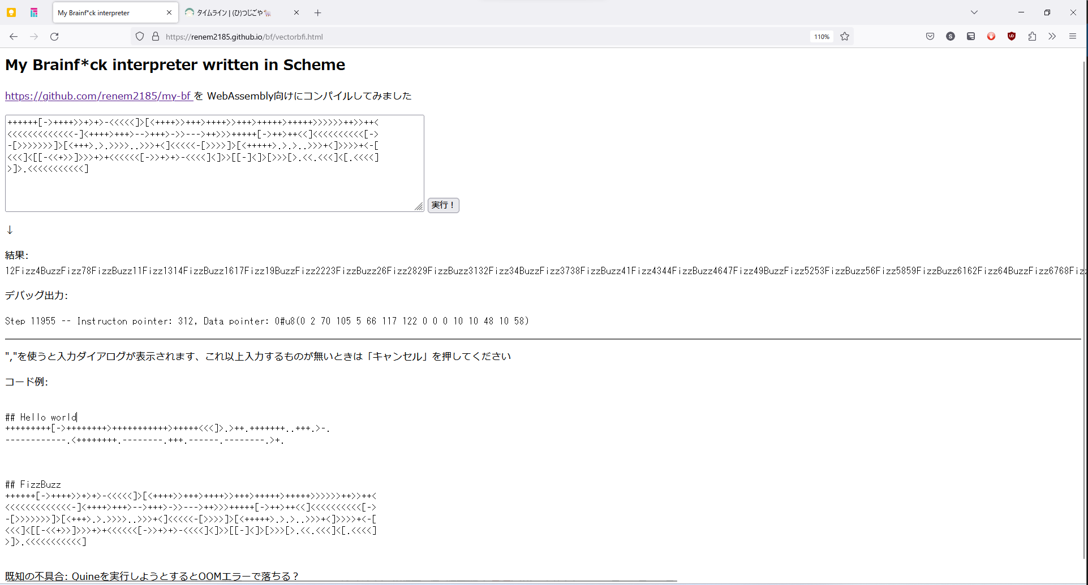Open the Firefox application hamburger menu
1088x585 pixels.
(1073, 37)
